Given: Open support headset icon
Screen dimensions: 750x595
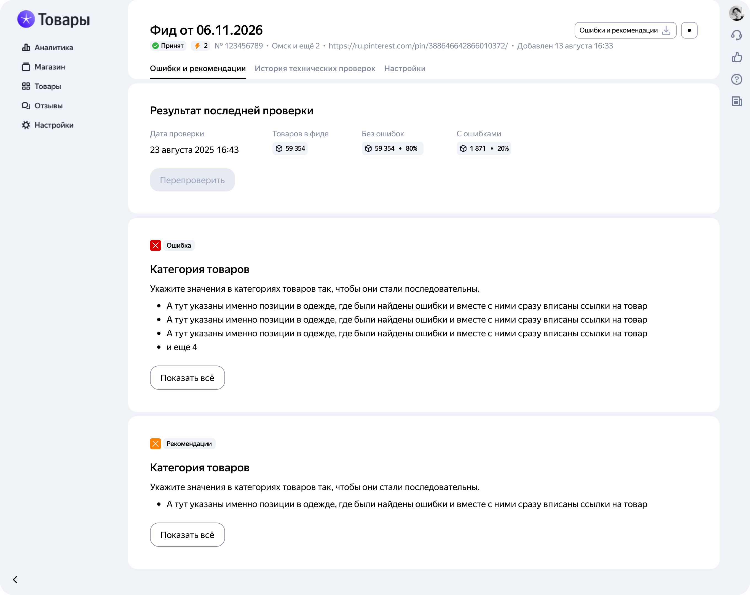Looking at the screenshot, I should 736,35.
